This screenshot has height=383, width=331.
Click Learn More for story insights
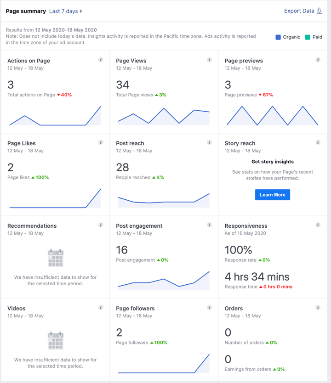(272, 195)
